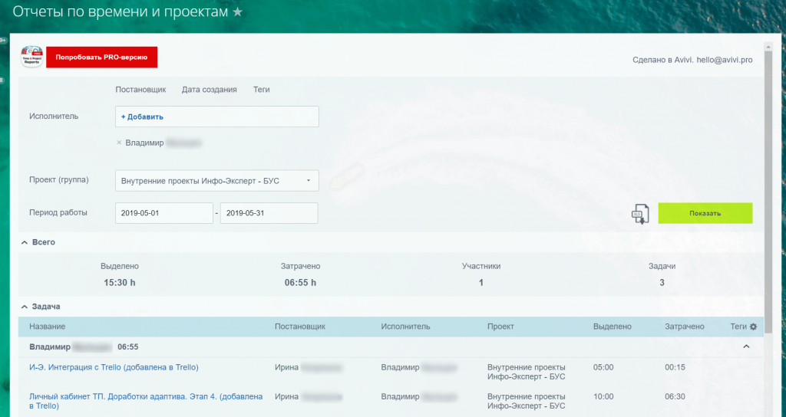Viewport: 786px width, 417px height.
Task: Click the Выделено column header
Action: [612, 327]
